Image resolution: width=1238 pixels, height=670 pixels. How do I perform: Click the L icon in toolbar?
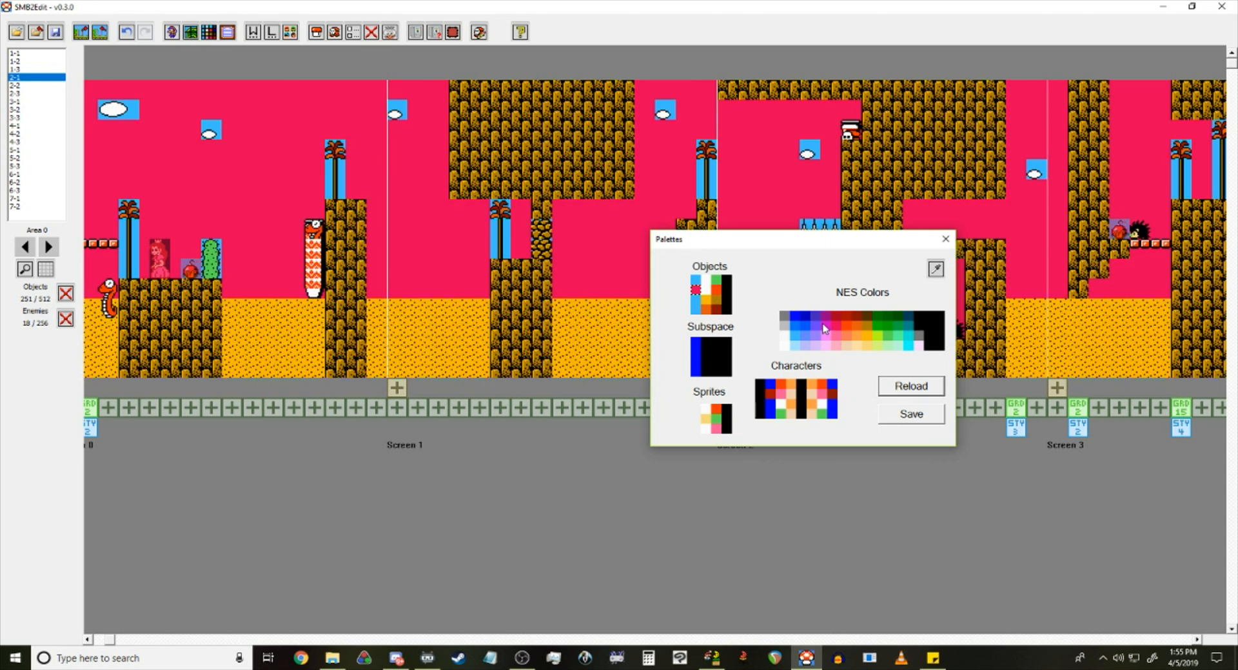pos(271,32)
